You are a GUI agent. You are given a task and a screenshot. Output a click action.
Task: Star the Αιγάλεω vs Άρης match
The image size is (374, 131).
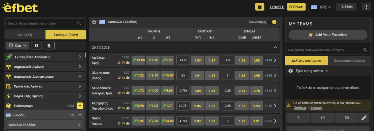(119, 63)
